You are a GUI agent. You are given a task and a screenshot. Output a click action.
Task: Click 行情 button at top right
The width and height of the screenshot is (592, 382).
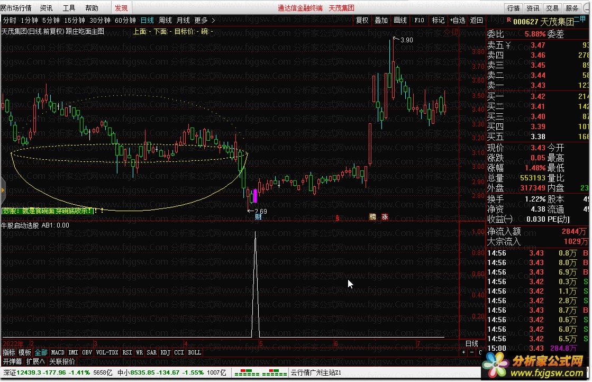513,8
